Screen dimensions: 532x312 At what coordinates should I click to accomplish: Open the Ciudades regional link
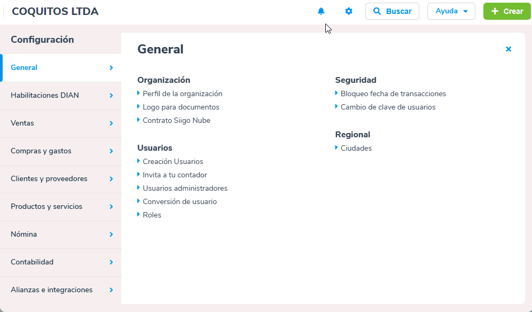[356, 148]
